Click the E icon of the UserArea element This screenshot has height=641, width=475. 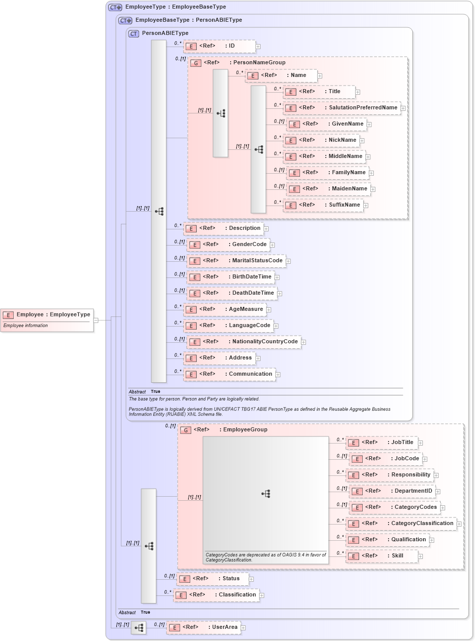point(175,627)
